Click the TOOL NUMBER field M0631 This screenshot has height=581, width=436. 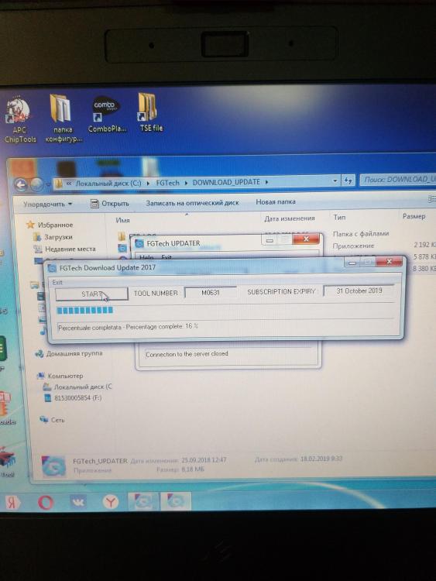pyautogui.click(x=211, y=292)
